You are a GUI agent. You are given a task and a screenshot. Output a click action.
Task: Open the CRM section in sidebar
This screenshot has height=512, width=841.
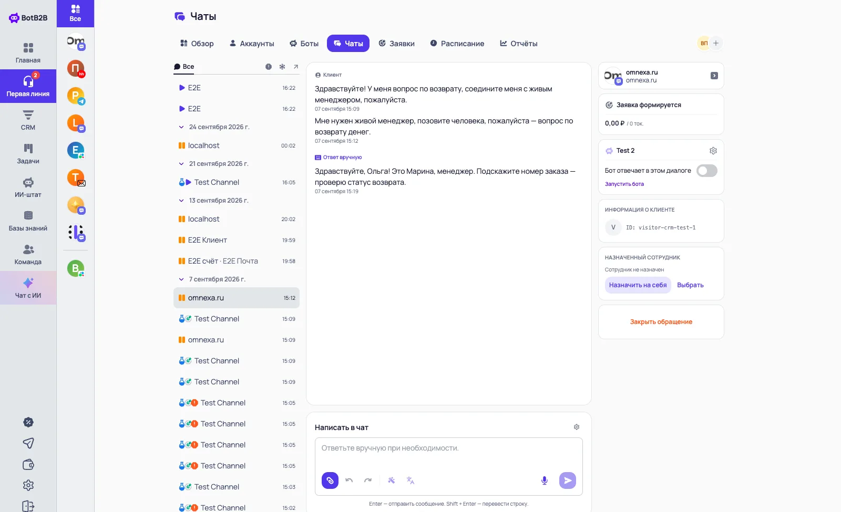tap(28, 120)
